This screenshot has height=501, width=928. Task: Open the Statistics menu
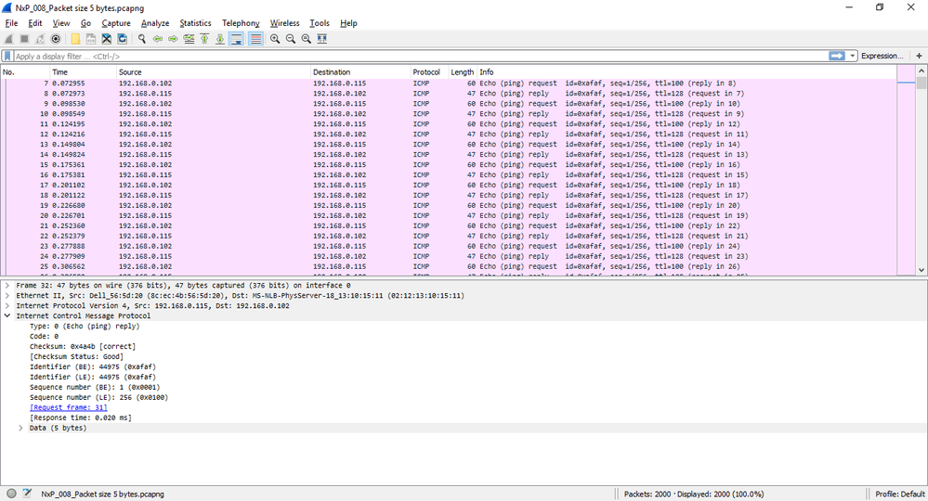click(195, 23)
